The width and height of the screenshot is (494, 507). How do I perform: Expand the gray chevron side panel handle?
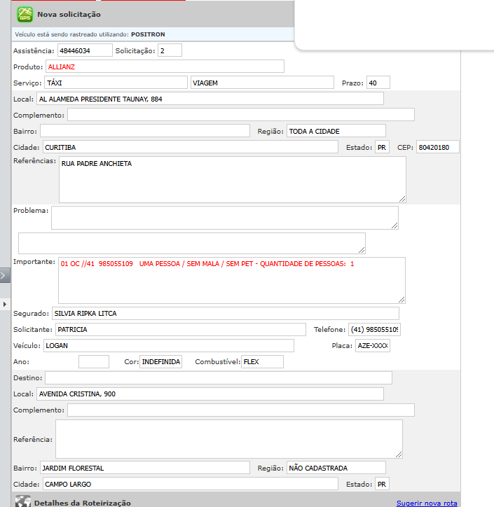click(x=5, y=276)
